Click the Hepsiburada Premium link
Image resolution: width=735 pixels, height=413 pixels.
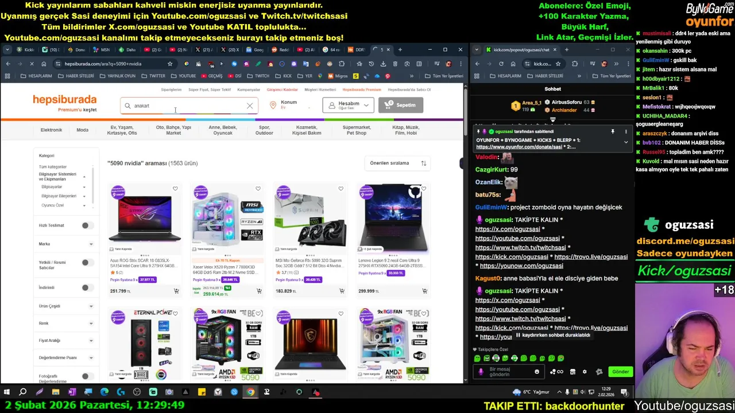(362, 89)
